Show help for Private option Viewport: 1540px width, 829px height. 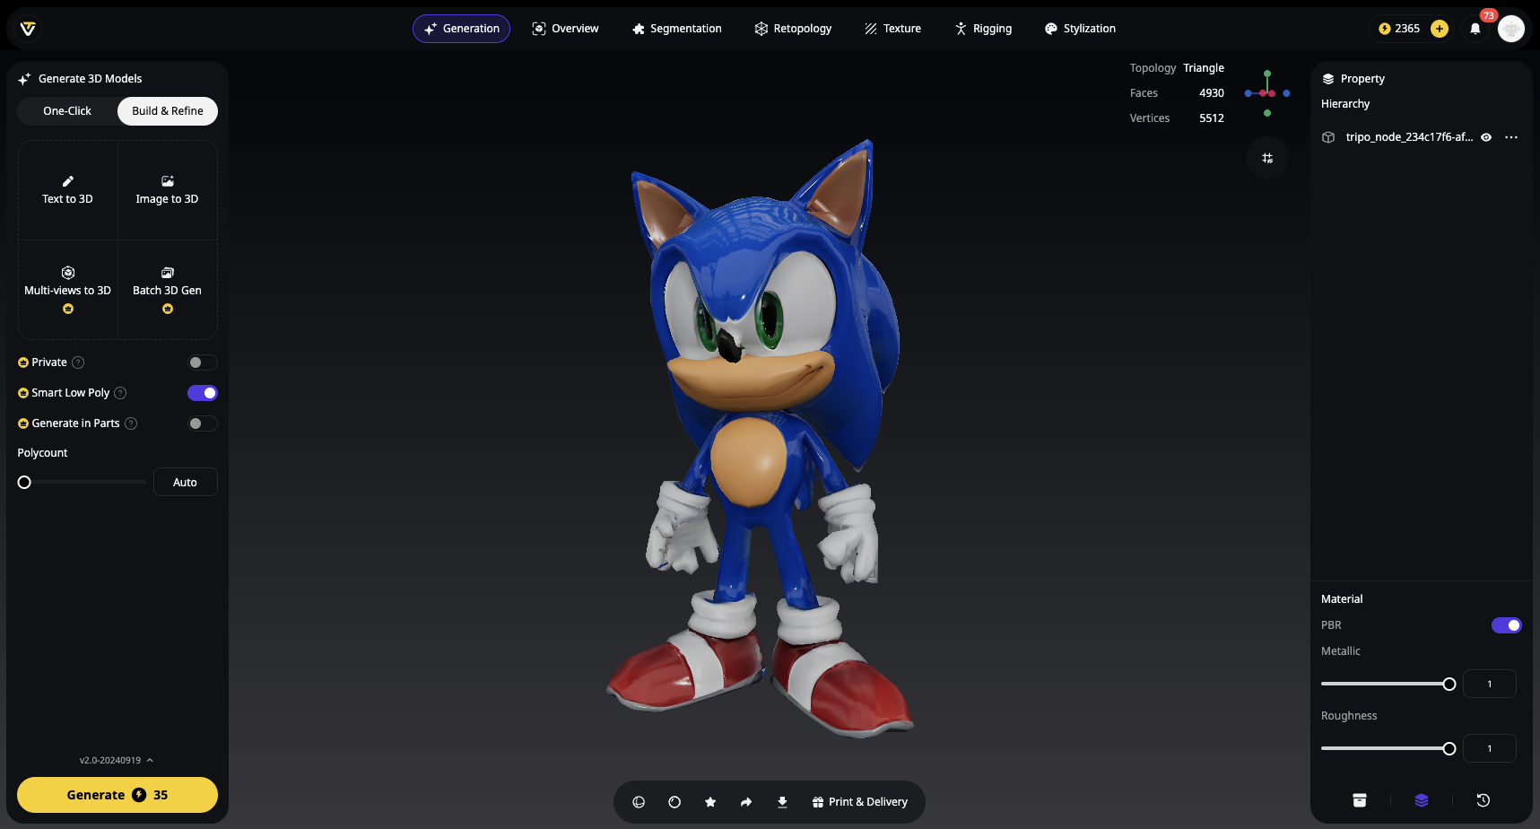[x=78, y=362]
